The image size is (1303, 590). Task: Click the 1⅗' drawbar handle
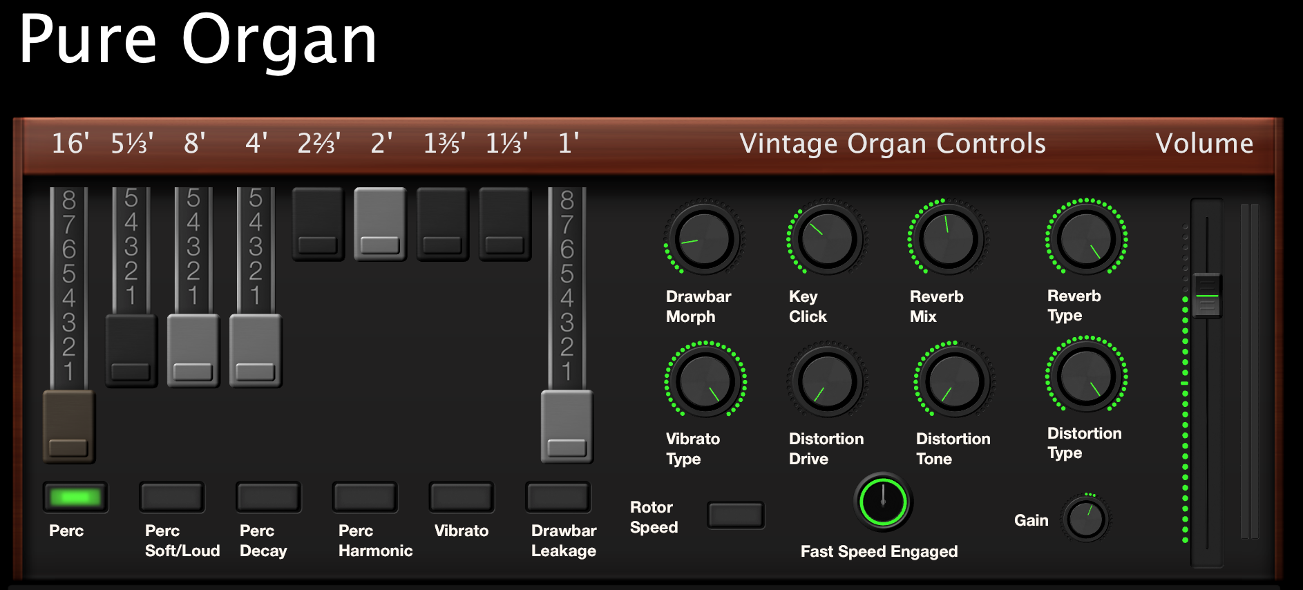(x=442, y=224)
